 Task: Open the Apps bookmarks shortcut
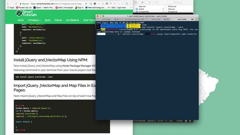11,7
